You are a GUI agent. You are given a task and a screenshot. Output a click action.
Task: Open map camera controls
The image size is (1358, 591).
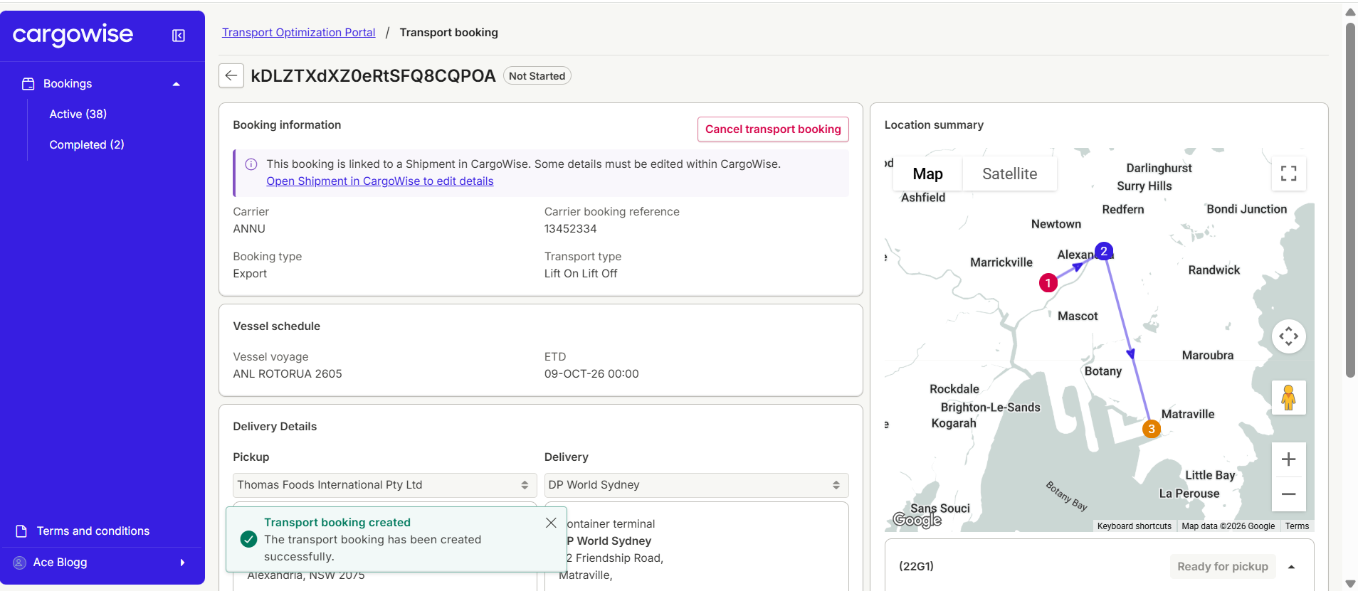coord(1288,336)
